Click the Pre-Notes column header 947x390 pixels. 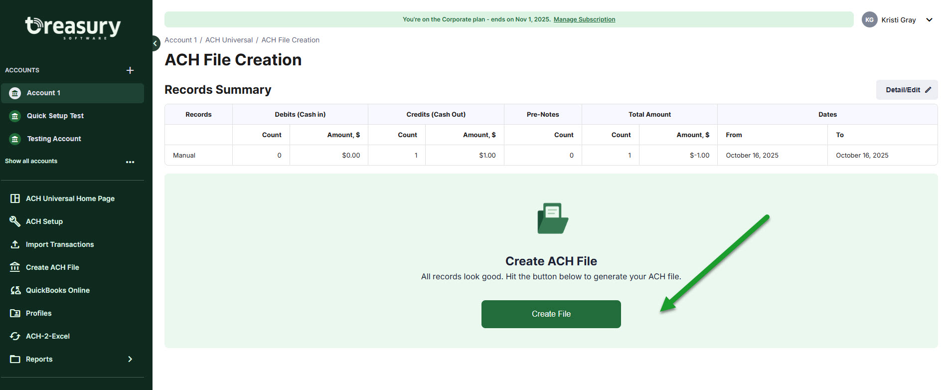coord(543,115)
